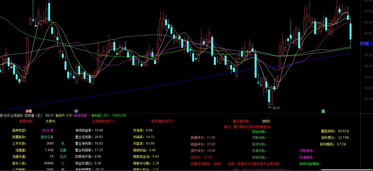Click the 财务业绩指标 indicator title
This screenshot has height=171, width=373.
pyautogui.click(x=13, y=116)
